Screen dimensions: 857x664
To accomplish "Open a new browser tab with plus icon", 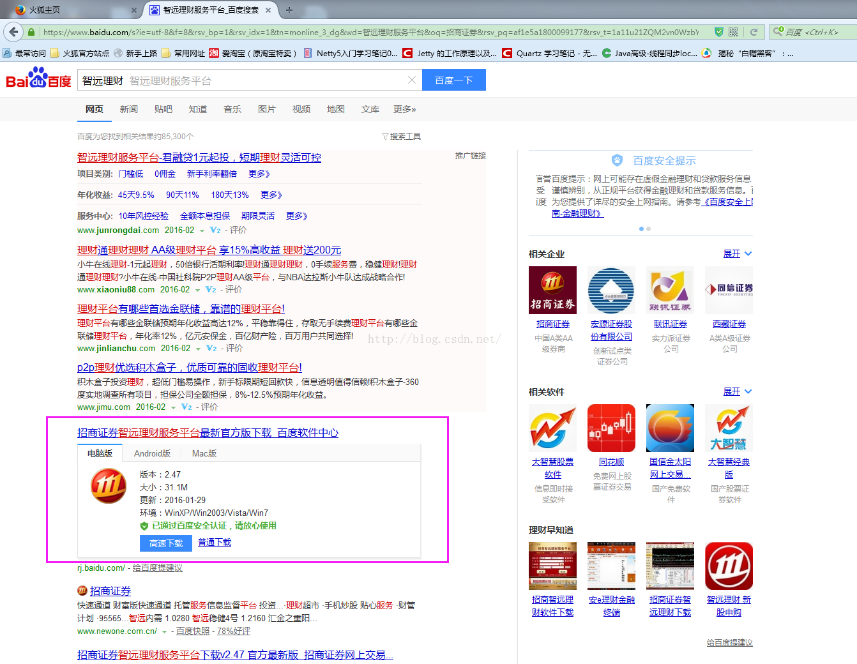I will tap(289, 10).
